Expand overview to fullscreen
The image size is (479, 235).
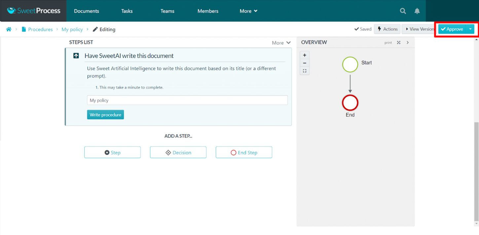pos(399,43)
